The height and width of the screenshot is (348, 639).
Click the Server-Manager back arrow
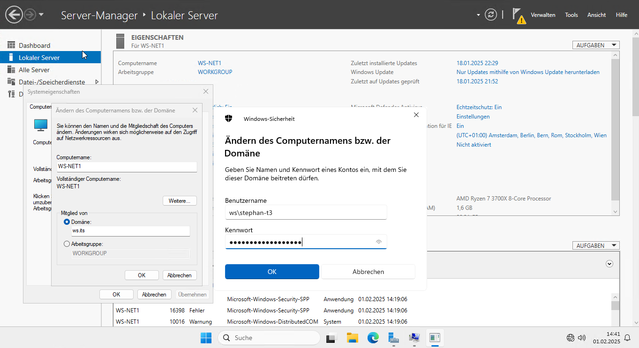(x=14, y=15)
